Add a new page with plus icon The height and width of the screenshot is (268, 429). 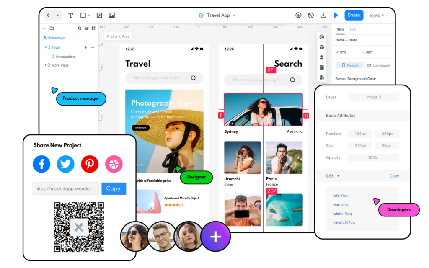click(x=44, y=28)
